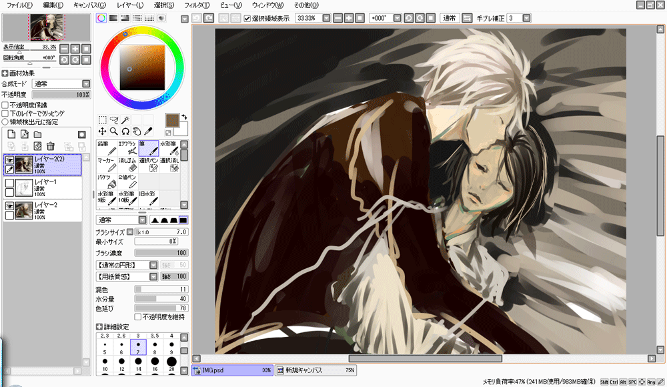
Task: Open the フィルタ(T) menu
Action: click(197, 5)
